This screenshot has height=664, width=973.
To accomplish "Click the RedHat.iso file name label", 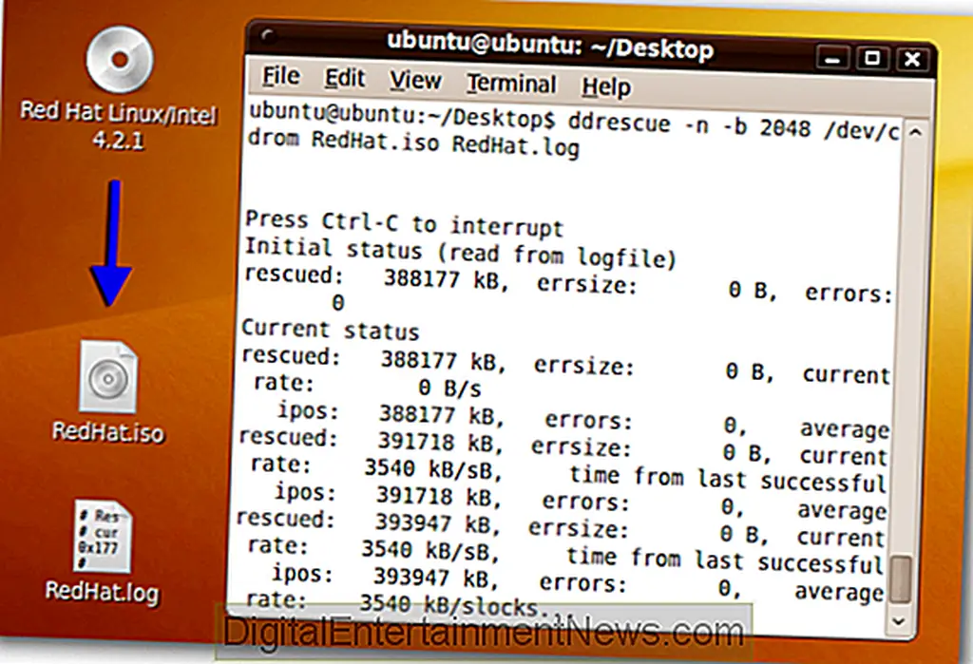I will pyautogui.click(x=107, y=432).
